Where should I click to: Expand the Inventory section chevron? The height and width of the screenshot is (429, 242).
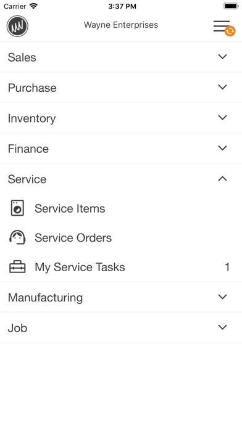pyautogui.click(x=222, y=117)
